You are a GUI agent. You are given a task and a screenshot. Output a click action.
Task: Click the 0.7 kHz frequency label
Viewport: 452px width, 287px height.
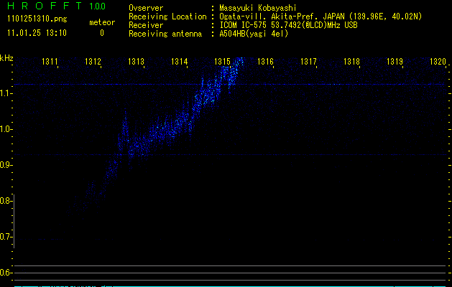5,237
